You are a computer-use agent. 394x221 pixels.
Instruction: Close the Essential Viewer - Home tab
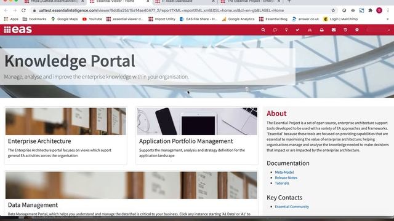[148, 1]
